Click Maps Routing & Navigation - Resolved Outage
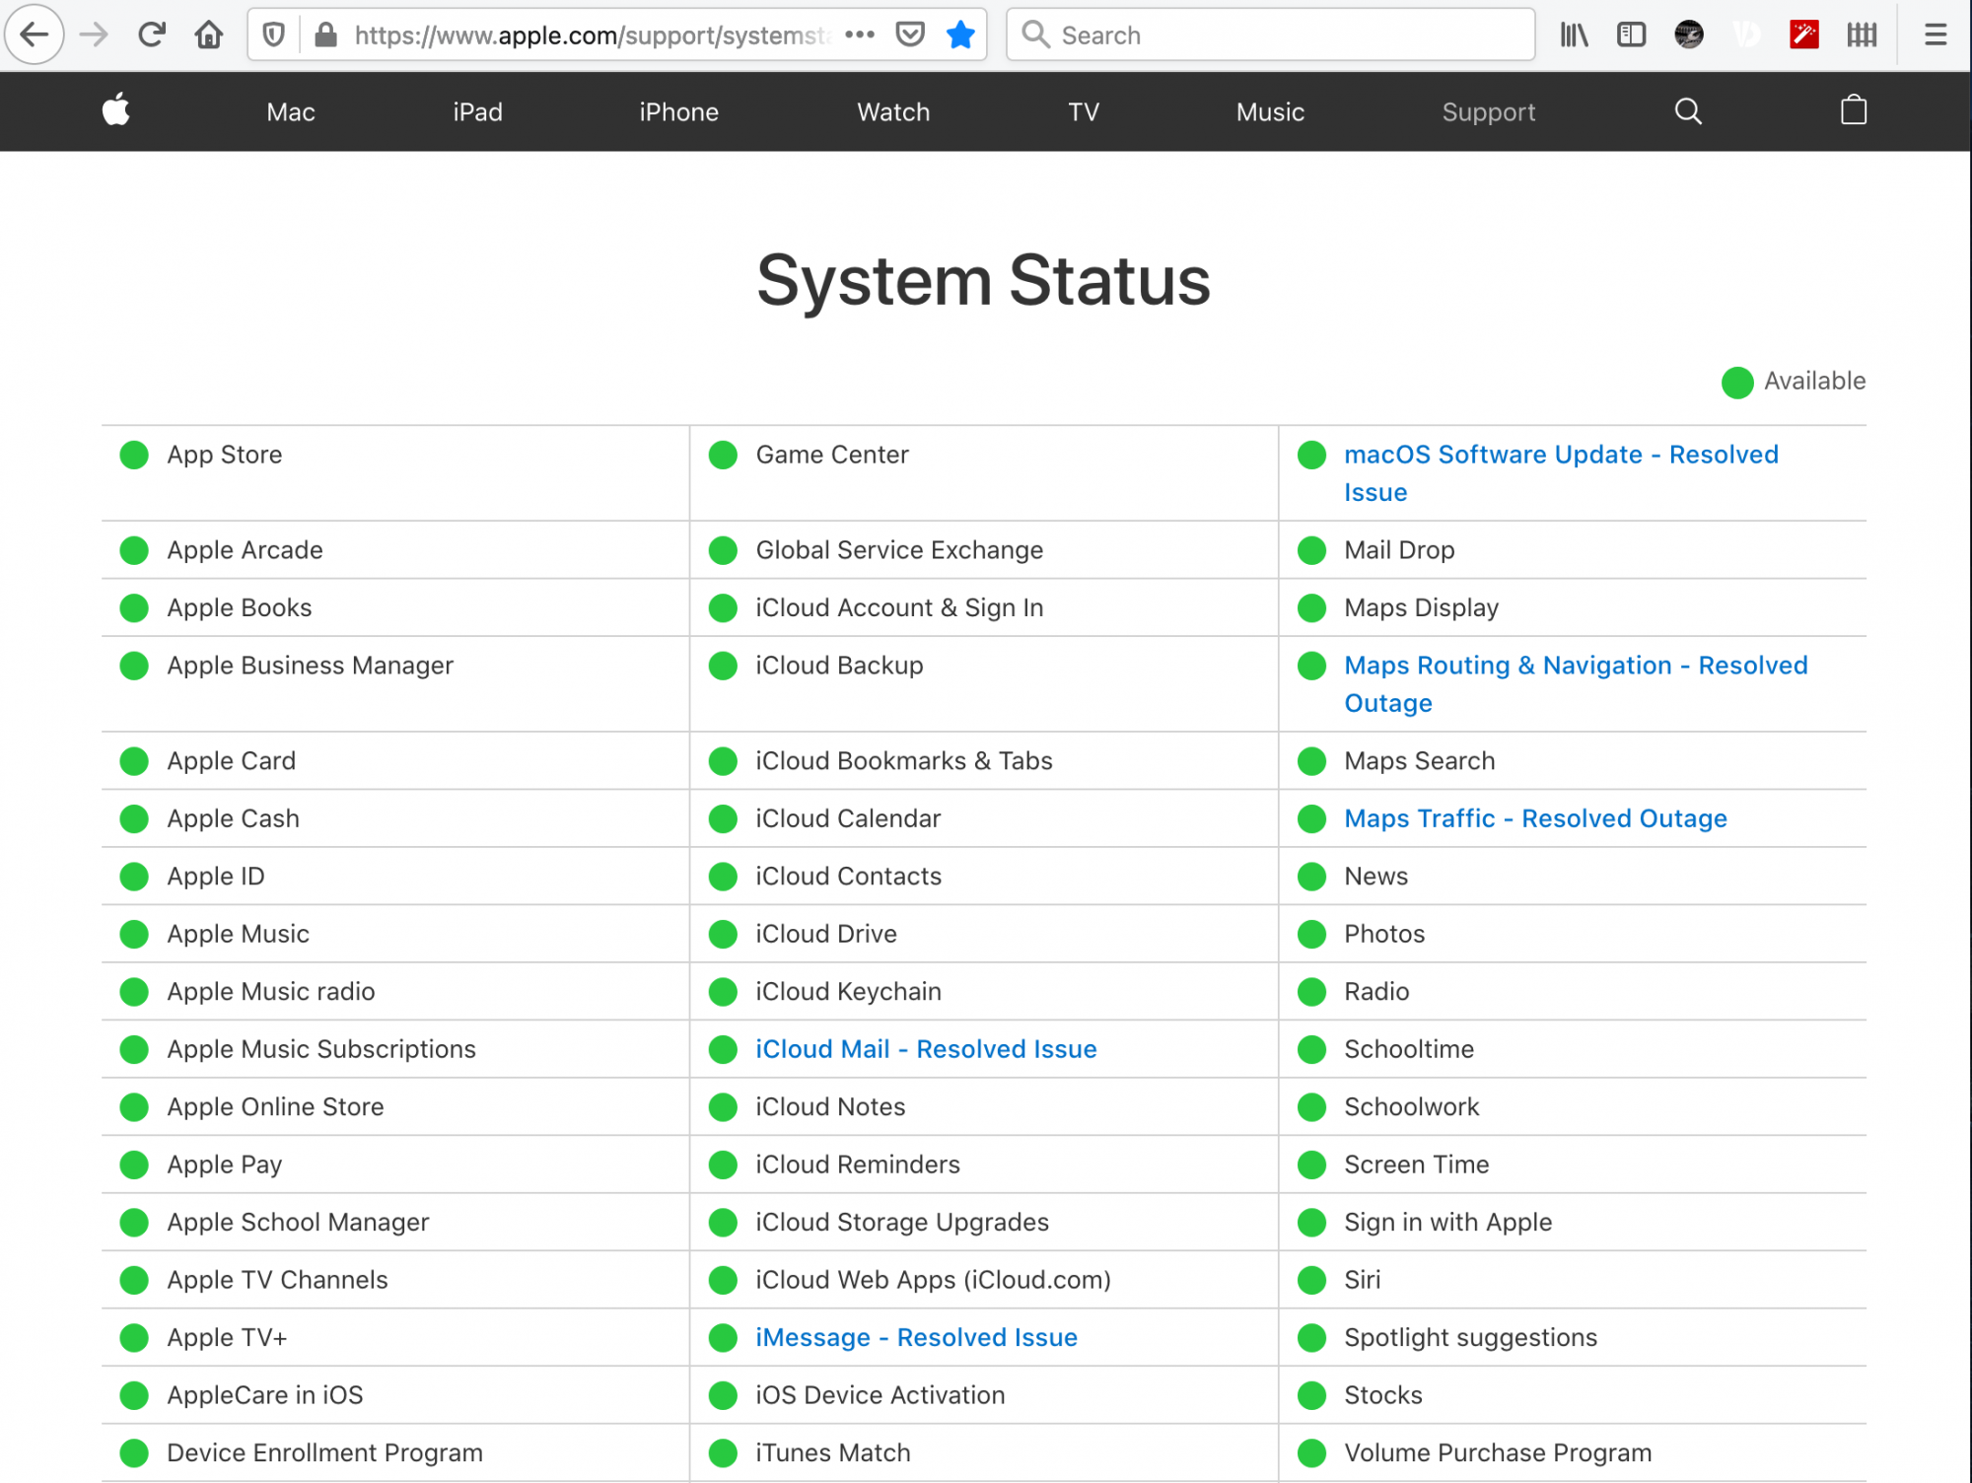1972x1483 pixels. (1577, 684)
